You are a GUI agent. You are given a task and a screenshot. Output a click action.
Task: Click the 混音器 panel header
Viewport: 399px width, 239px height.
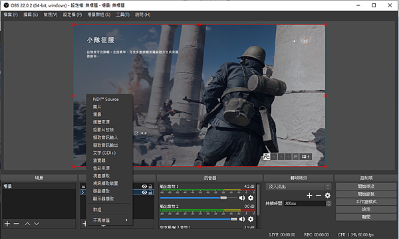(x=210, y=178)
